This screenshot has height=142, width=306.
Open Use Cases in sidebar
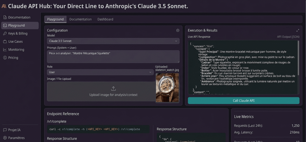[20, 41]
